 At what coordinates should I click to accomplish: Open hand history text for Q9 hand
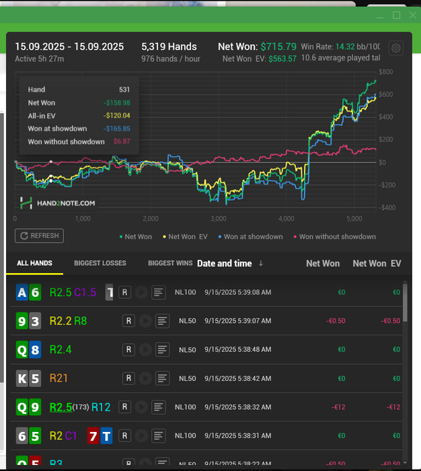click(159, 407)
